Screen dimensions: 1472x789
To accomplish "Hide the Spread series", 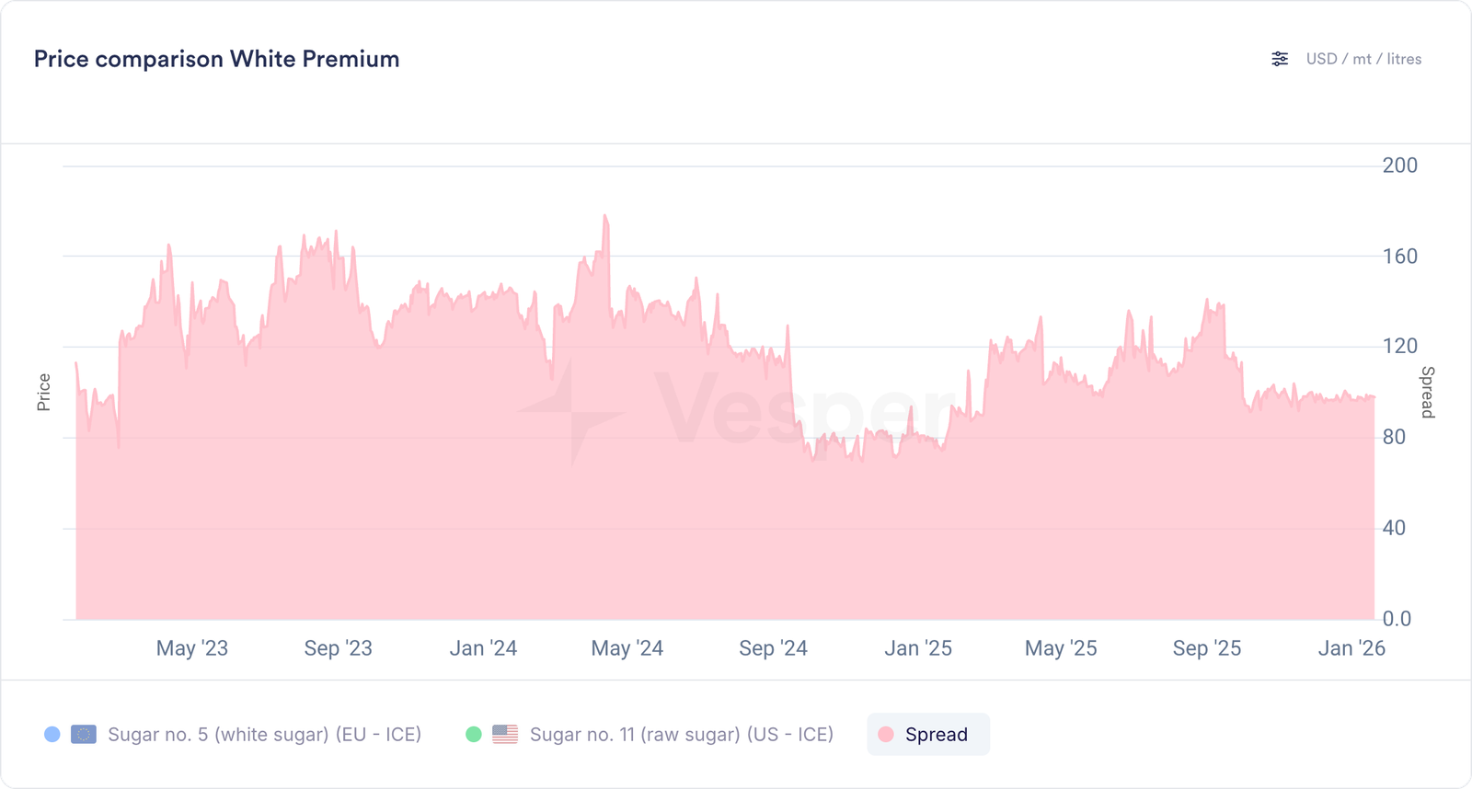I will pyautogui.click(x=936, y=735).
